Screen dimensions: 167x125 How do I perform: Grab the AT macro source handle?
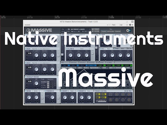[x=99, y=97]
